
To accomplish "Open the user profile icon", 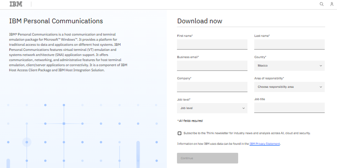I will point(332,4).
